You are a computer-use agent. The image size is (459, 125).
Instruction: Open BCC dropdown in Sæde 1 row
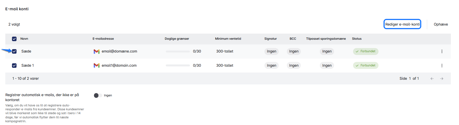pos(294,66)
